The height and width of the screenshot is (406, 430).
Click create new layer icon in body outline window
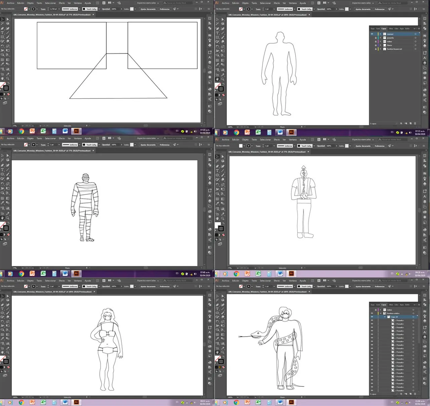[410, 123]
